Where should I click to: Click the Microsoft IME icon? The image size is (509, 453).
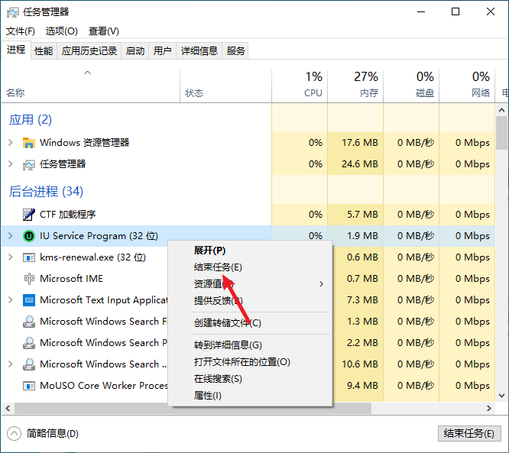coord(29,279)
